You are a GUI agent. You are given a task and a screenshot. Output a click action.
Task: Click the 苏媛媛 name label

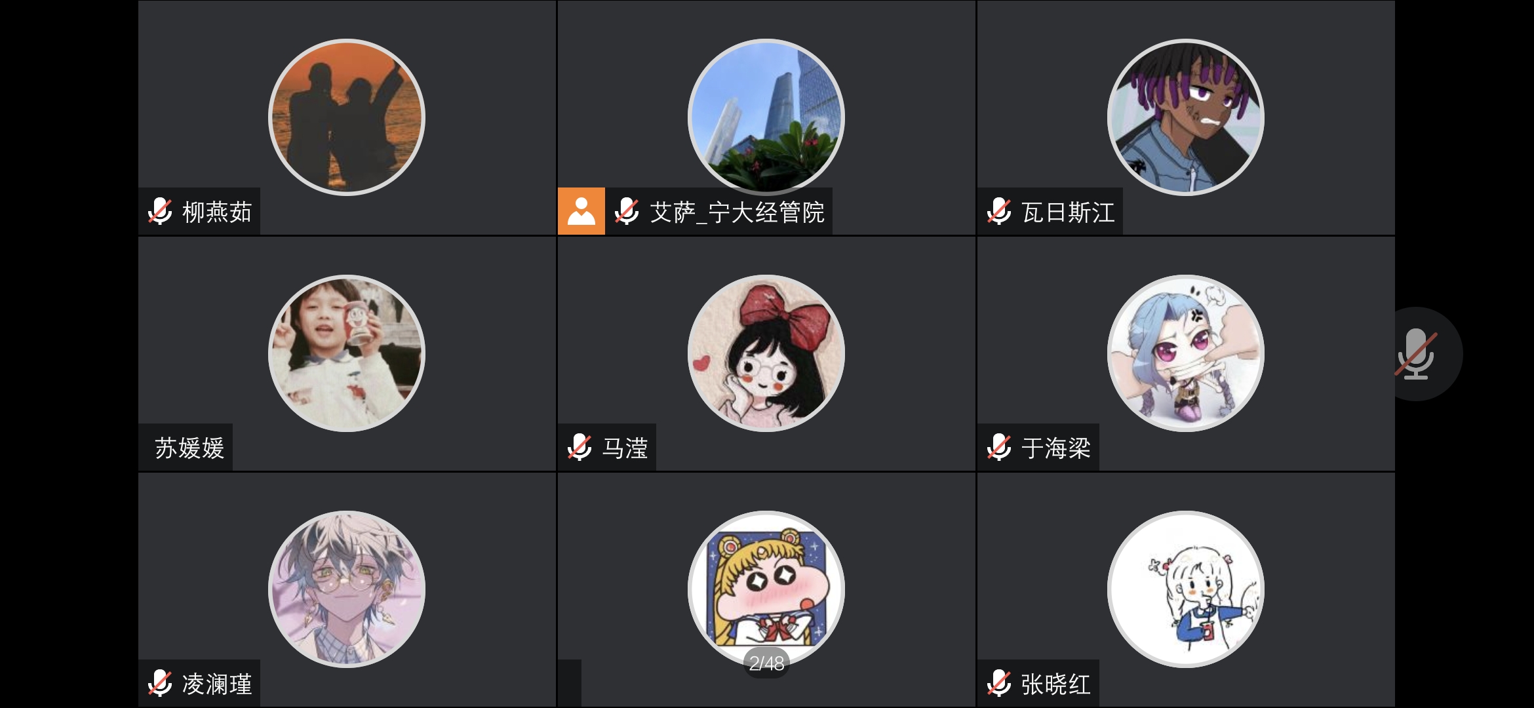[189, 448]
